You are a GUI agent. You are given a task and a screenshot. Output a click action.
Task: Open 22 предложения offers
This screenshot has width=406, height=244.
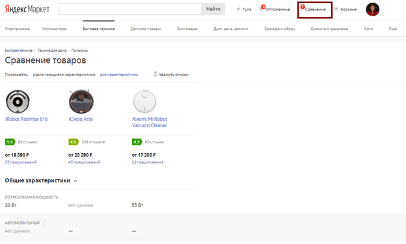pos(148,162)
